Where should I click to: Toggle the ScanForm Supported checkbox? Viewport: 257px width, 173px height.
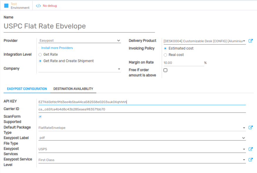[x=40, y=117]
